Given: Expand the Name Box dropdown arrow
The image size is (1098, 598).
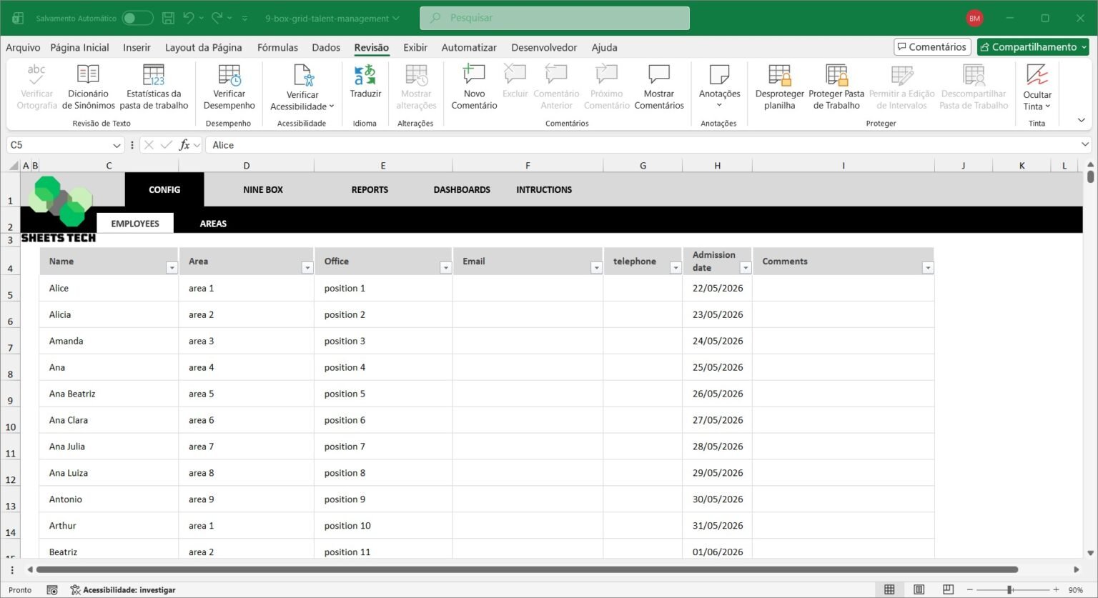Looking at the screenshot, I should [117, 145].
